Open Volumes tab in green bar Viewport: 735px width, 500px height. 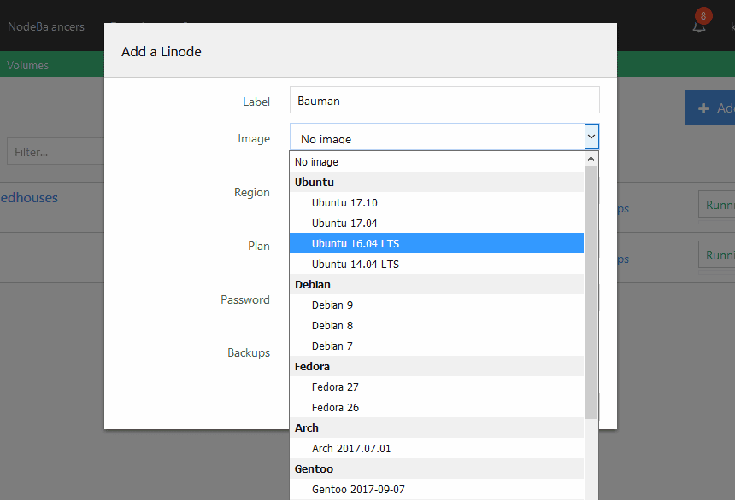[x=27, y=65]
